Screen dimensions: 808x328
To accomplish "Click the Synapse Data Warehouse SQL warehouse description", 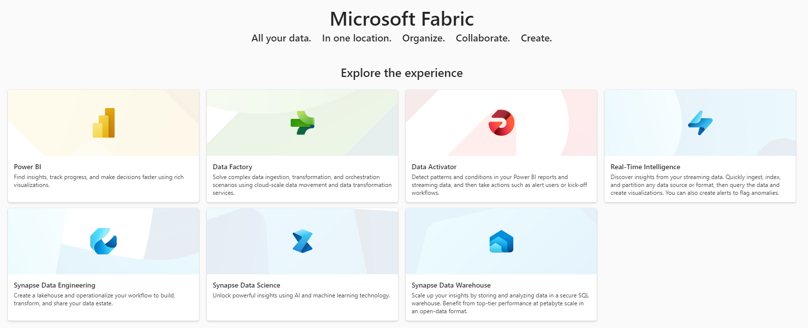I will 500,303.
